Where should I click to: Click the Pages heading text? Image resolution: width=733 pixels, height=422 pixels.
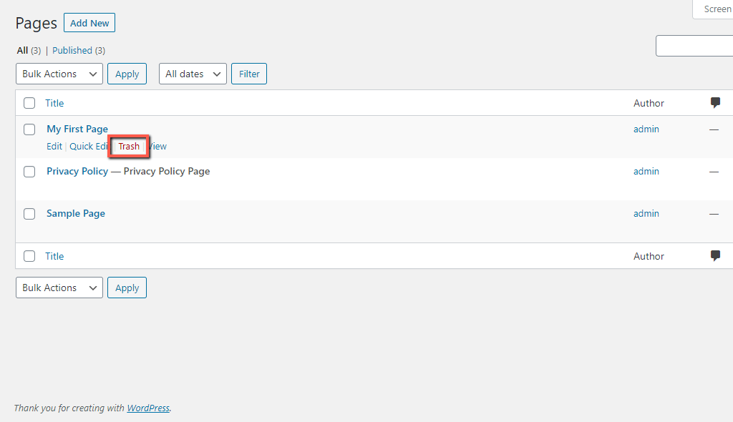(36, 23)
